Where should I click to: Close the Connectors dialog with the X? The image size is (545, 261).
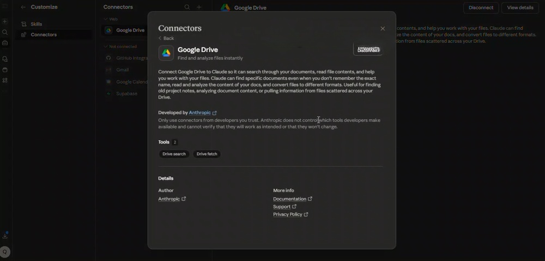pyautogui.click(x=383, y=28)
